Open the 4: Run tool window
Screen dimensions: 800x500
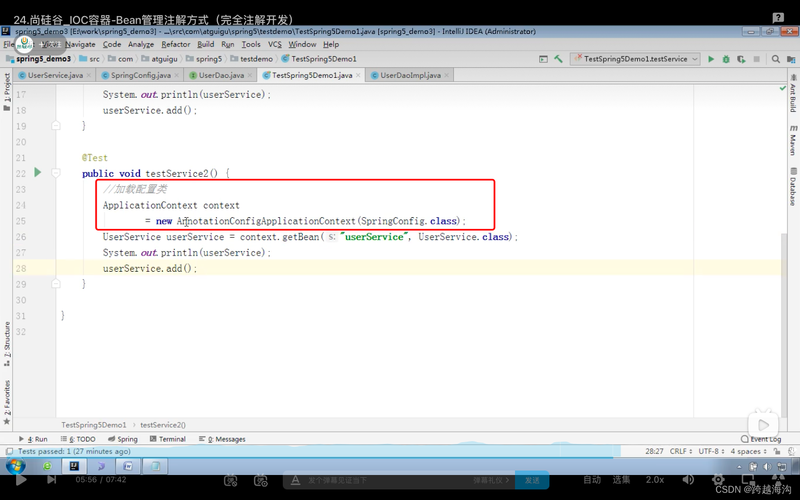(x=33, y=439)
